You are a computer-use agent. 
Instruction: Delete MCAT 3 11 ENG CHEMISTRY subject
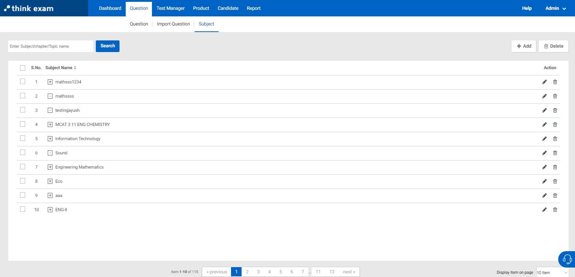click(555, 124)
